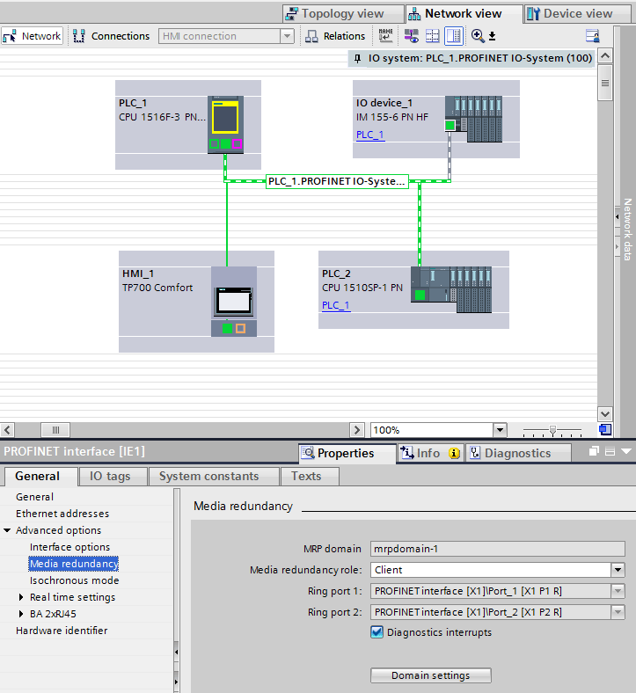
Task: Toggle the highlighted layout split icon
Action: (x=453, y=36)
